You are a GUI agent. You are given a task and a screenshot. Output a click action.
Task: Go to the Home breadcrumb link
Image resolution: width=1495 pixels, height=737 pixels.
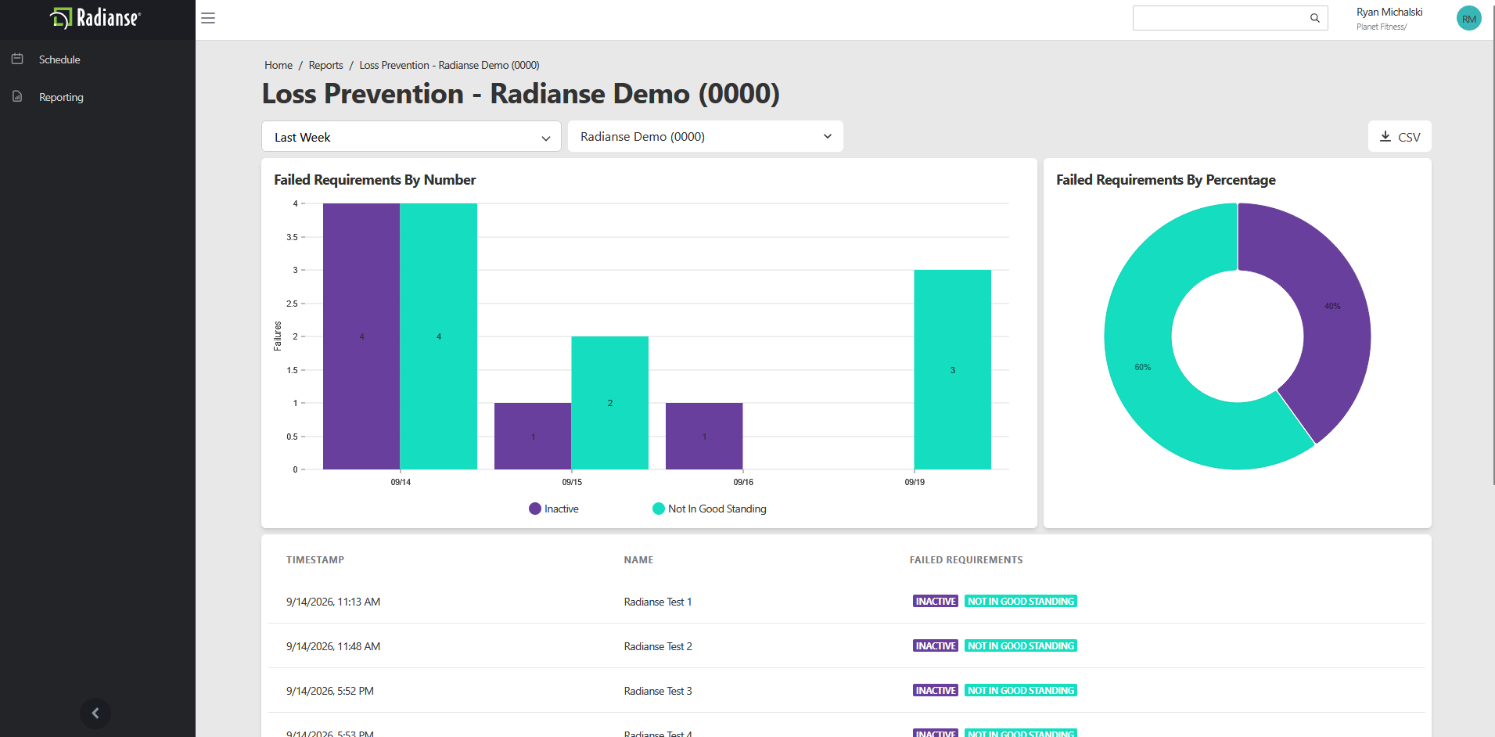pos(279,65)
